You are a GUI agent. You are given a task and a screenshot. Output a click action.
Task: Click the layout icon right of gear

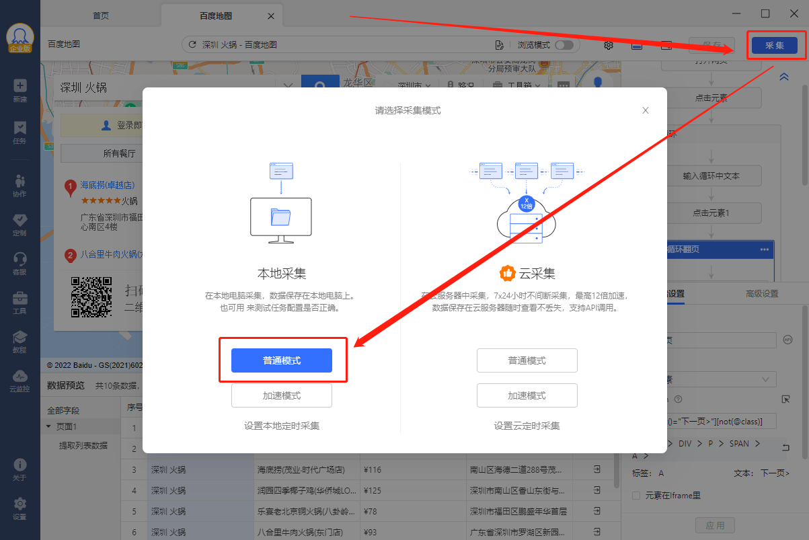pos(637,45)
